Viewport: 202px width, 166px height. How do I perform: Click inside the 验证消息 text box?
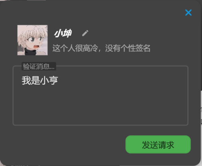pyautogui.click(x=101, y=95)
